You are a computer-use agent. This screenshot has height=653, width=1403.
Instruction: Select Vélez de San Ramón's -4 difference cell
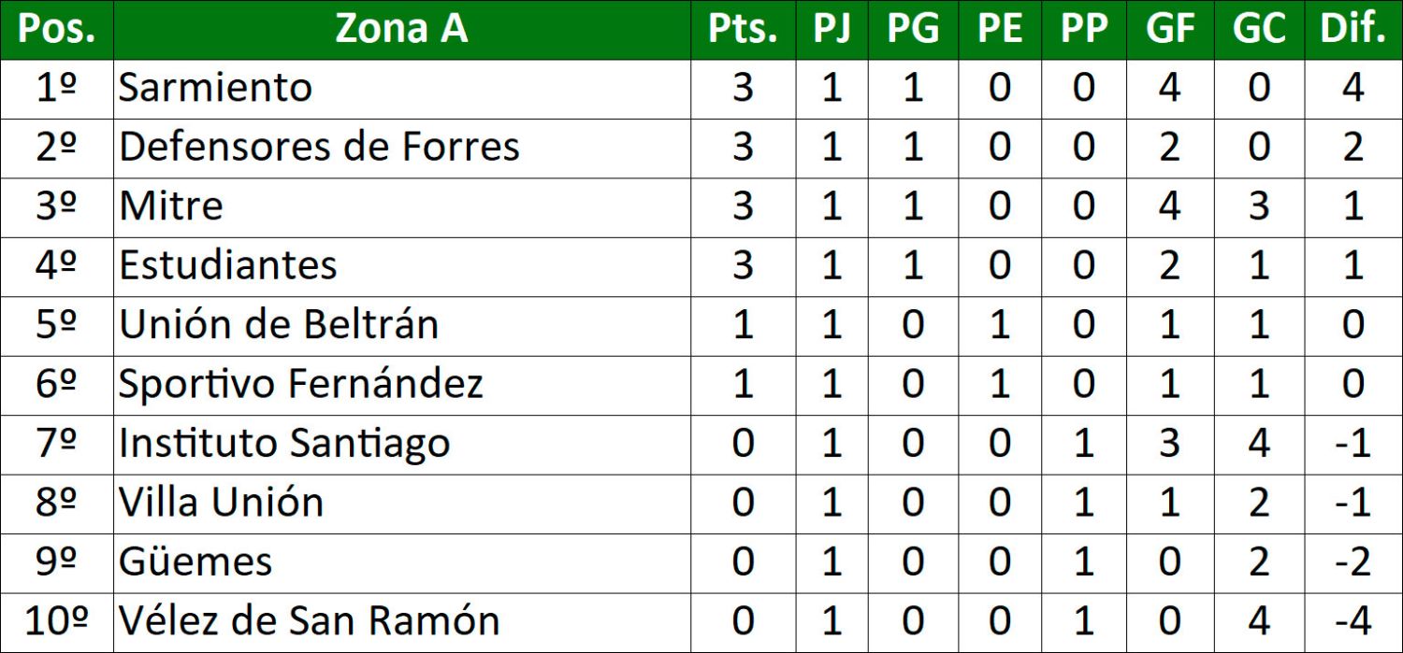point(1352,621)
